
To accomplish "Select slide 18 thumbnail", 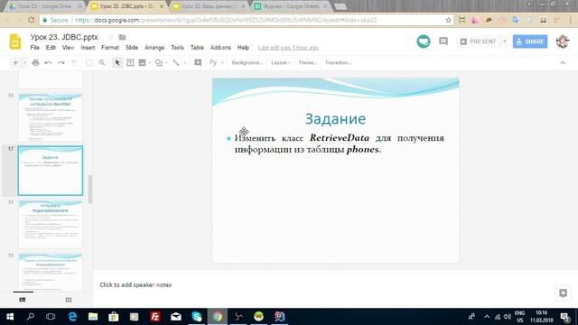I will pos(51,224).
